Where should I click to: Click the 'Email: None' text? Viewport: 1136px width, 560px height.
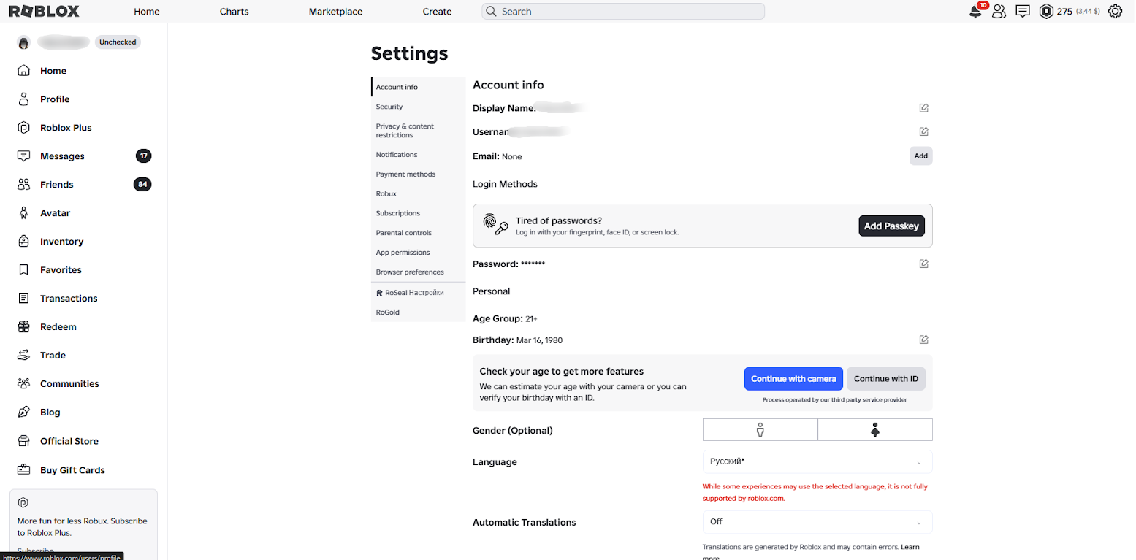tap(498, 156)
